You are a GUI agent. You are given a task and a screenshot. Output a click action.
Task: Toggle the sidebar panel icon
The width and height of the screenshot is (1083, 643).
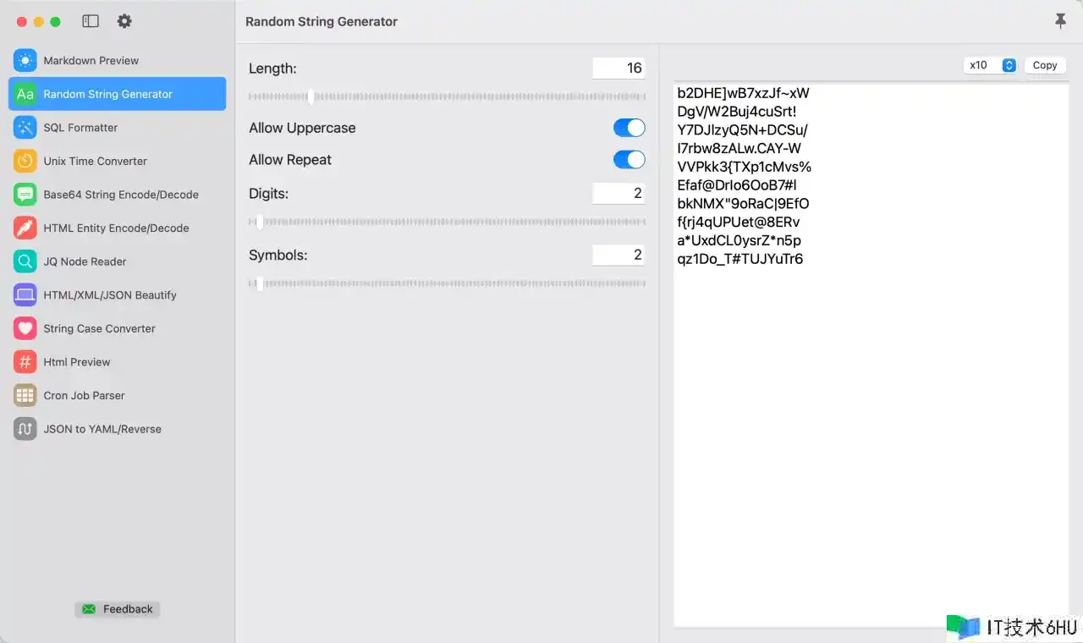(91, 21)
